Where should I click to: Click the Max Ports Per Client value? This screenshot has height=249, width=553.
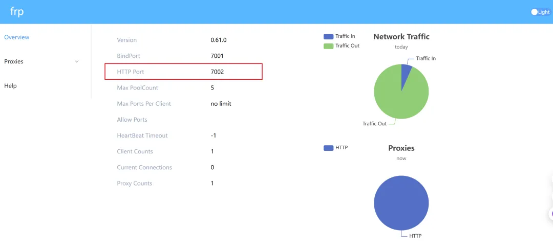[221, 104]
